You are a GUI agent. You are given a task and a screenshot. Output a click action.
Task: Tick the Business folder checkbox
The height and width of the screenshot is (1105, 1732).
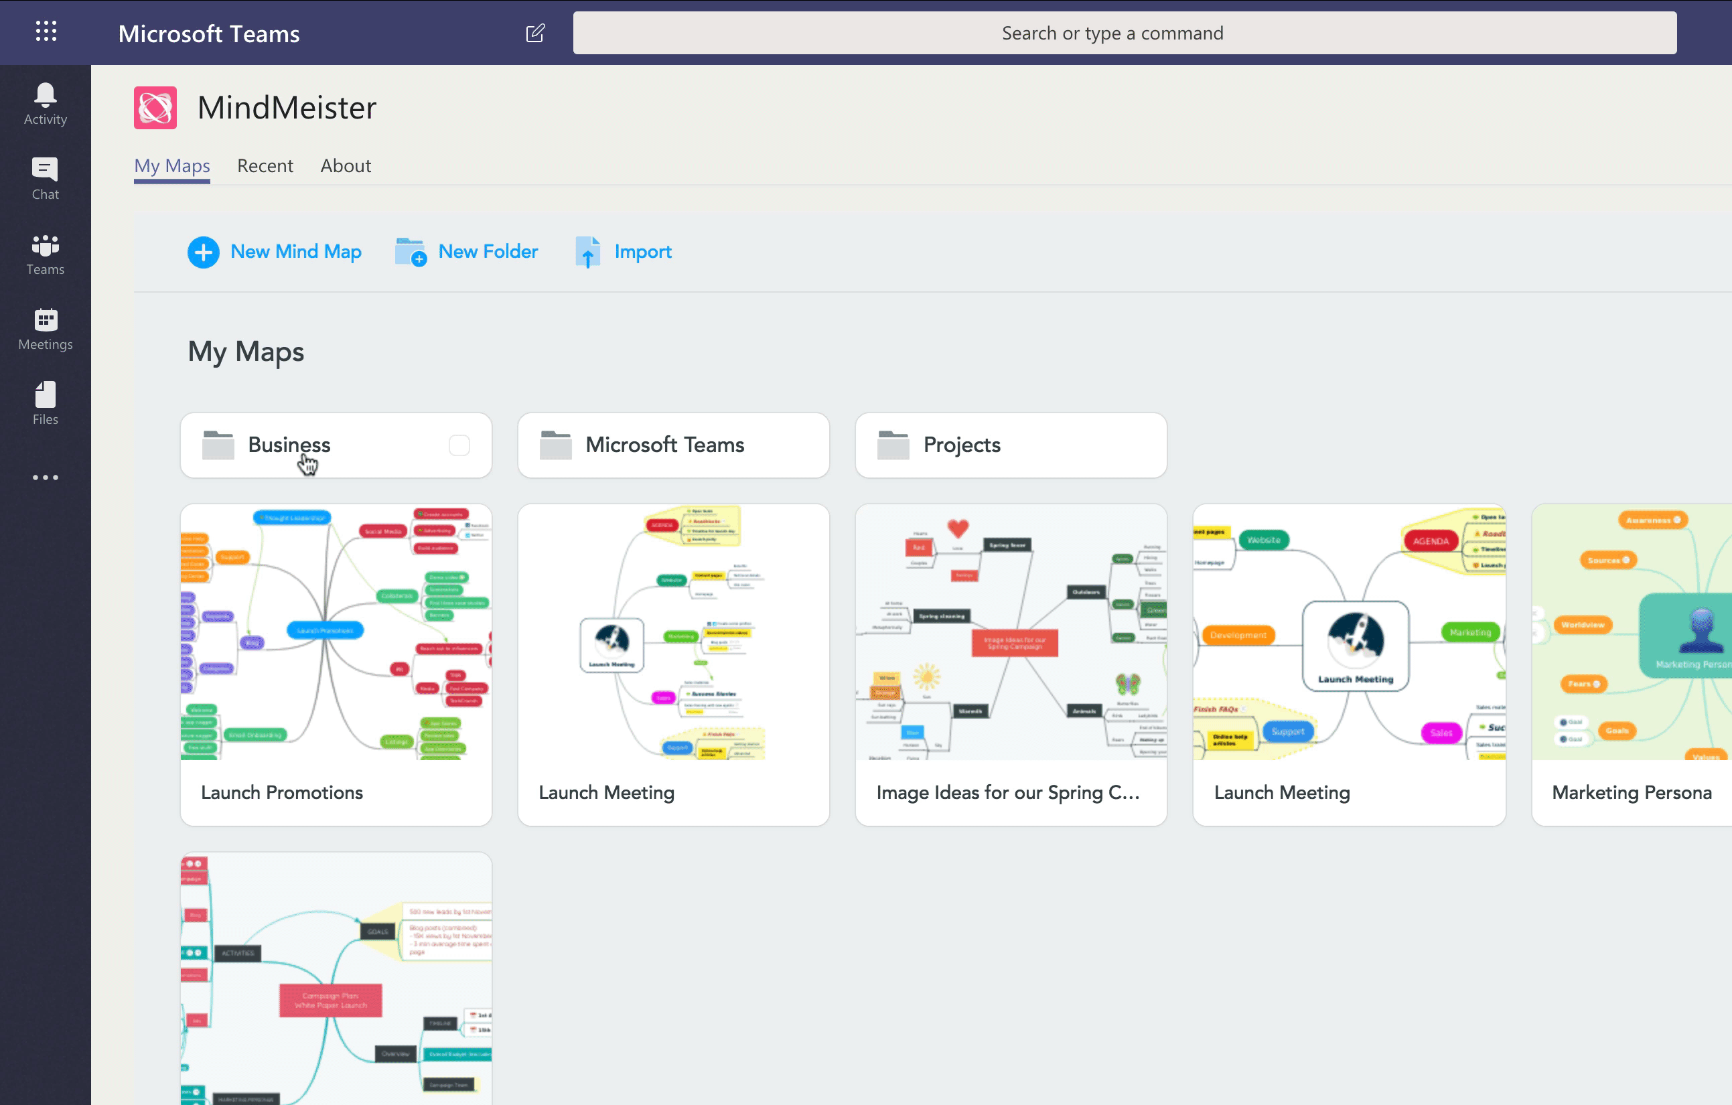point(459,445)
